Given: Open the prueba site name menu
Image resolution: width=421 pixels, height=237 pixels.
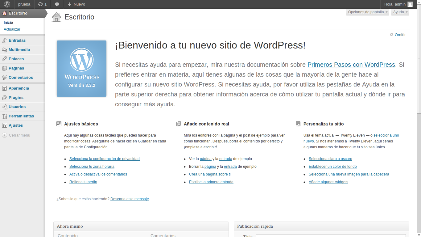Looking at the screenshot, I should click(24, 4).
